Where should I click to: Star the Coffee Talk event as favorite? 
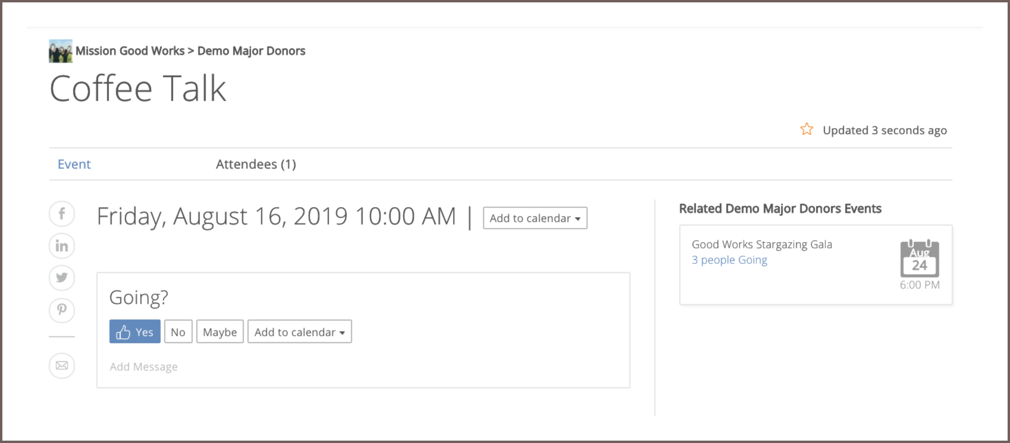pos(807,129)
